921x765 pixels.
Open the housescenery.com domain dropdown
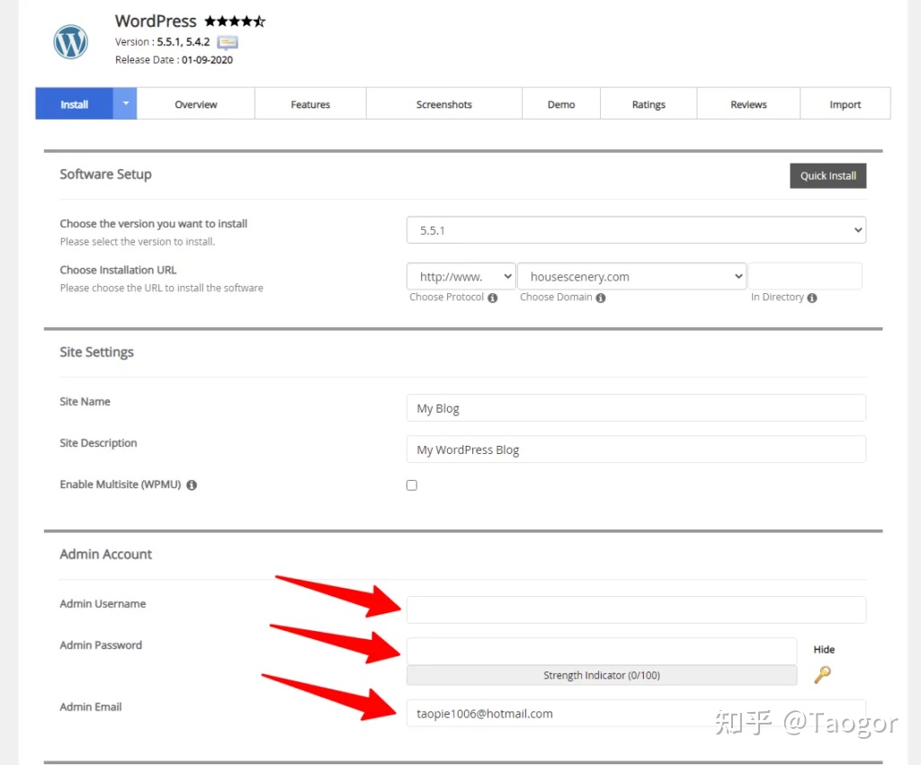632,277
